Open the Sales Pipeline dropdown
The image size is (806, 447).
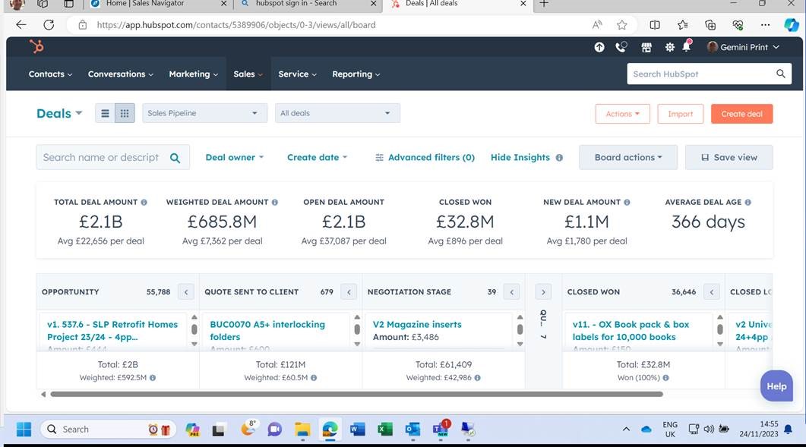tap(204, 112)
